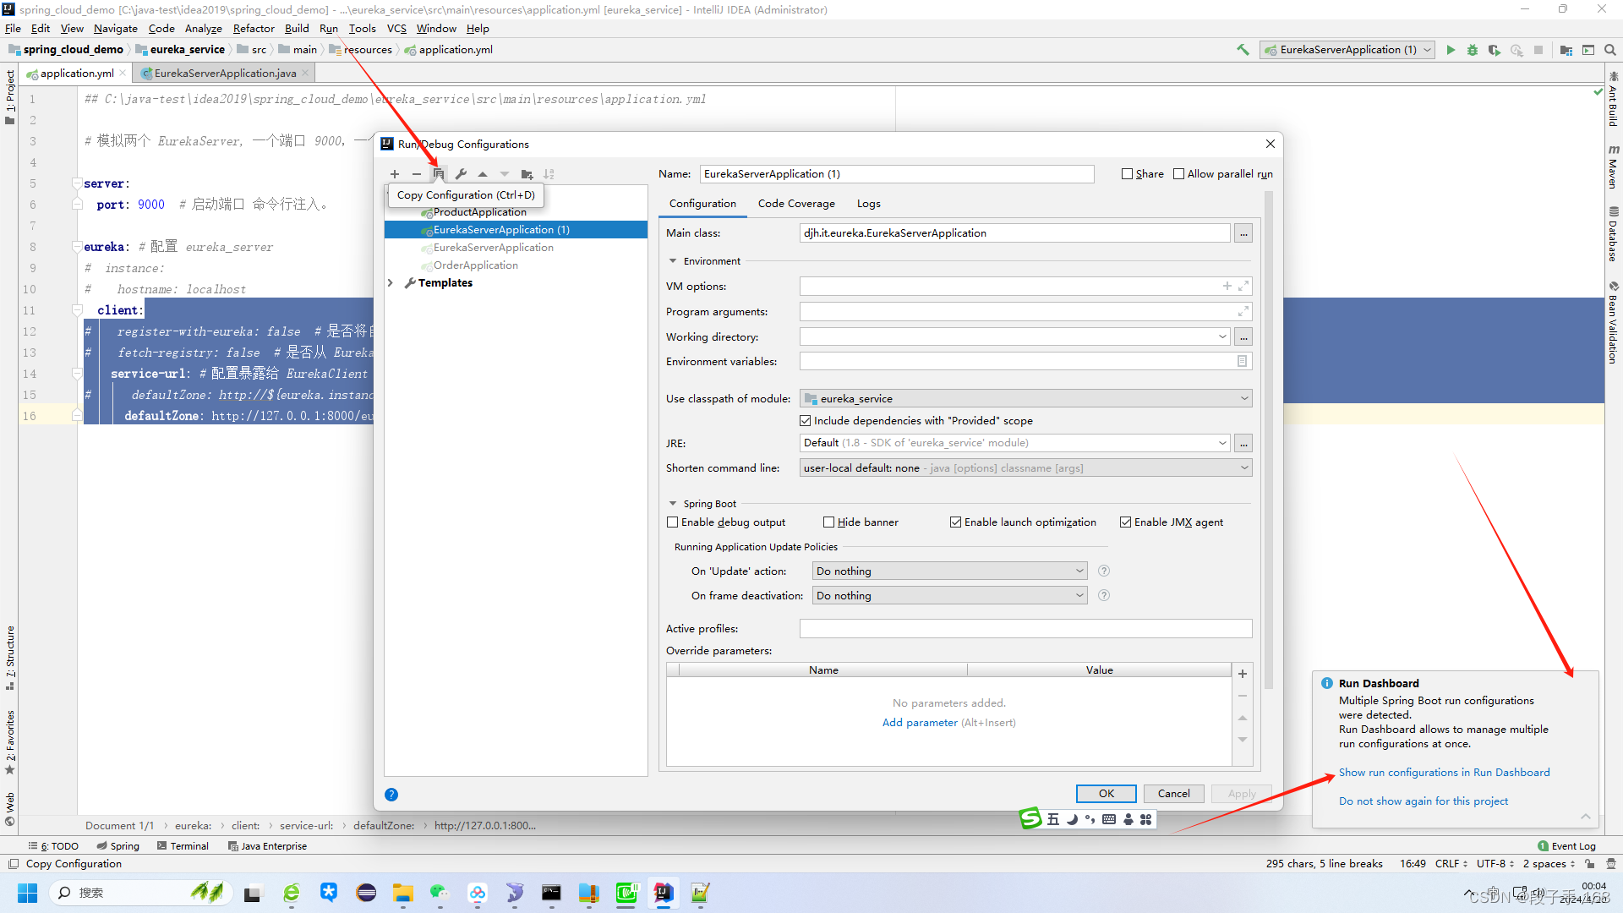The width and height of the screenshot is (1623, 913).
Task: Open Shorten command line dropdown
Action: pos(1026,468)
